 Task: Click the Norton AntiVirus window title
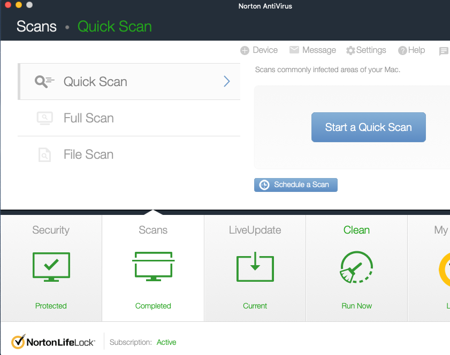coord(265,6)
